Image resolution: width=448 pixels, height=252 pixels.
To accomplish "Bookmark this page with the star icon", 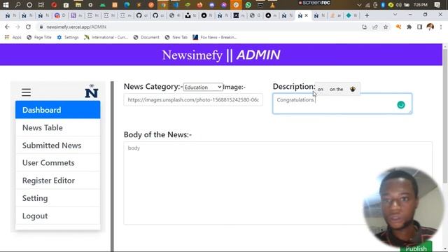I will (x=386, y=27).
